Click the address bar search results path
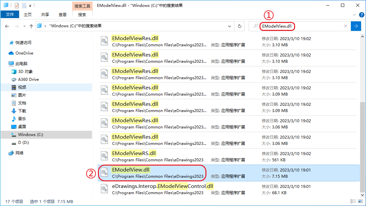The image size is (366, 206). point(76,26)
